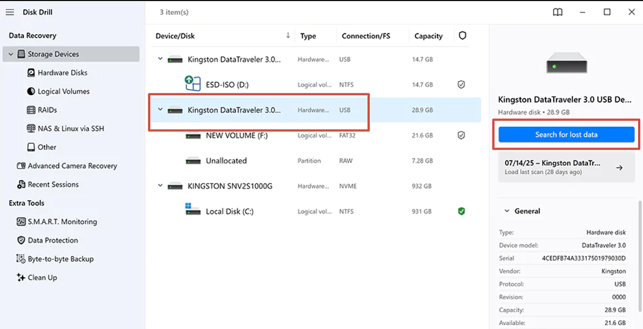This screenshot has height=329, width=643.
Task: Click the Recent Sessions icon
Action: click(21, 185)
